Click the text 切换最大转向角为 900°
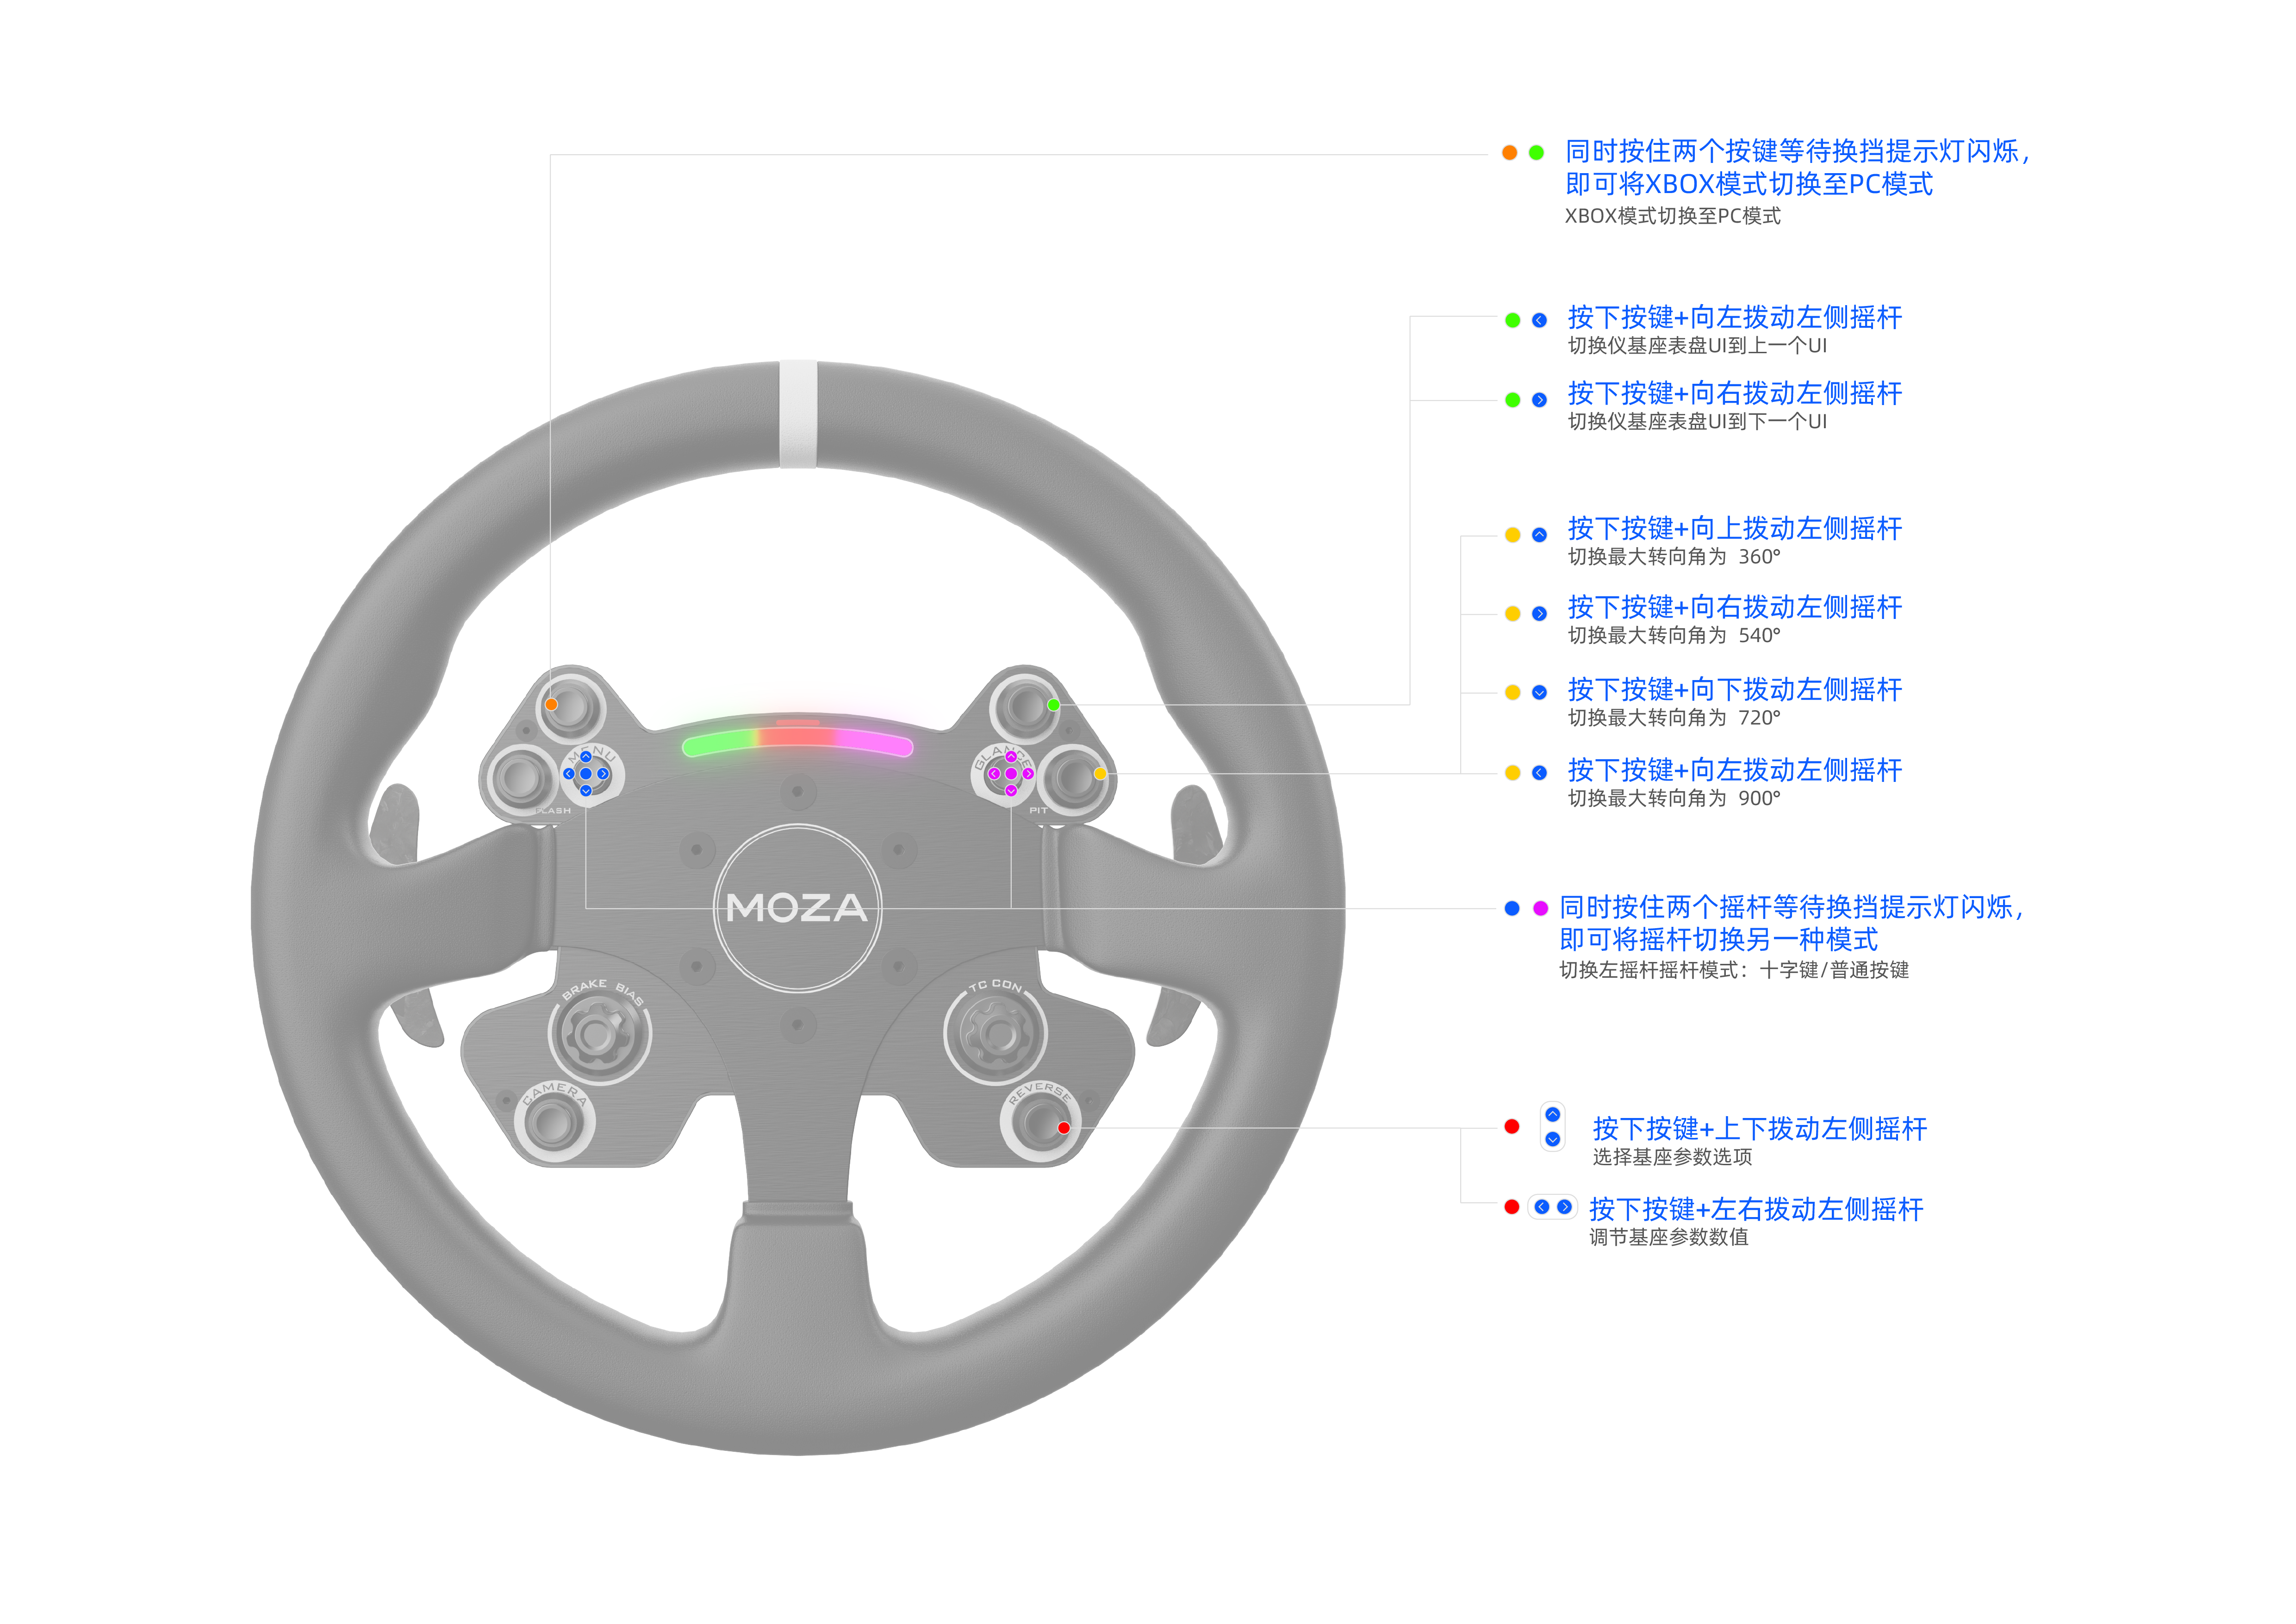The image size is (2296, 1624). (1675, 799)
